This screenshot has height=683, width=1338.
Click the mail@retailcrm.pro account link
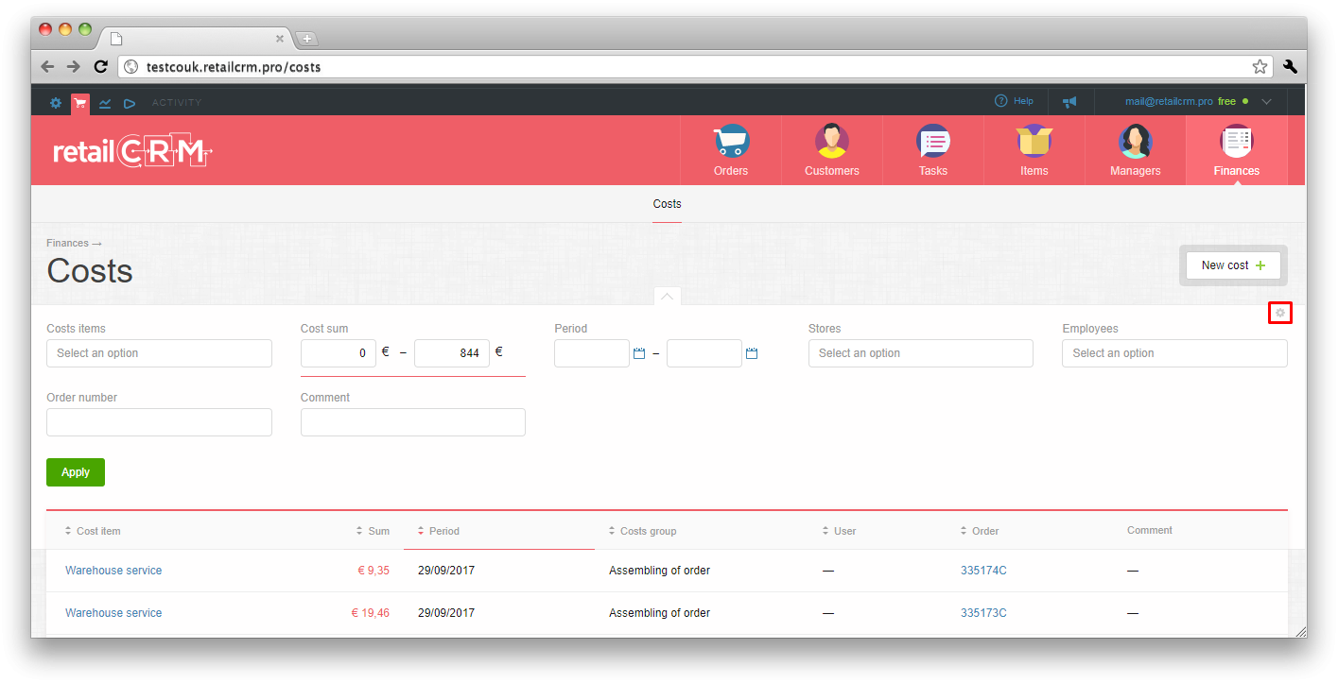pyautogui.click(x=1169, y=101)
